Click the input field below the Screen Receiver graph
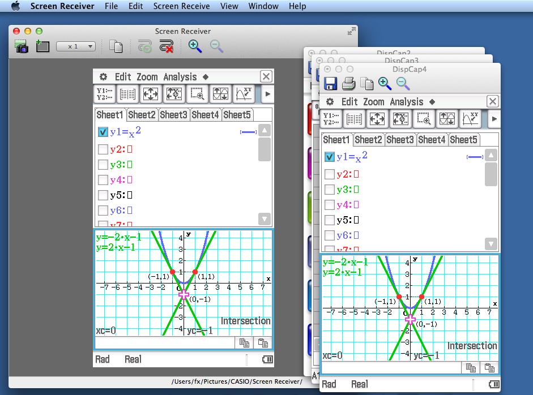 point(164,343)
